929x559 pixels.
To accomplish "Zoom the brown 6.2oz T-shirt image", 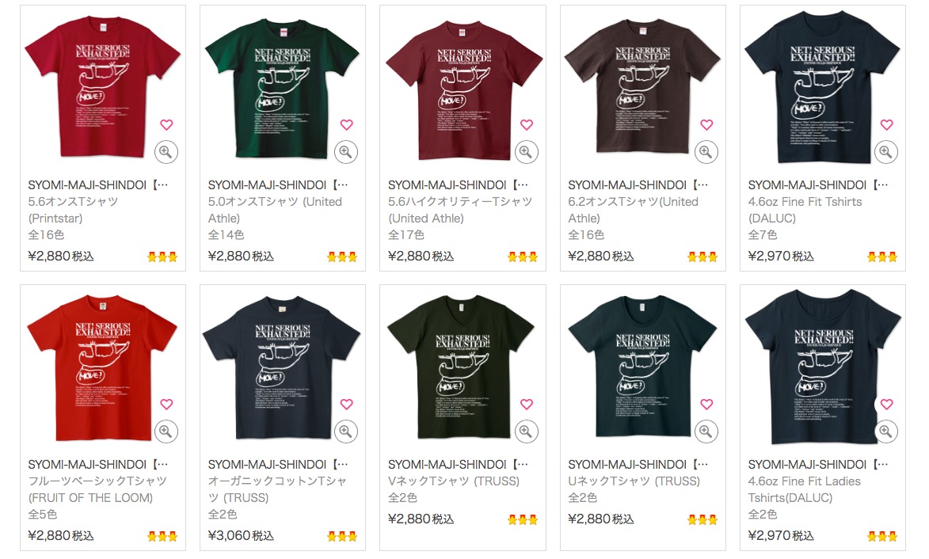I will 706,152.
